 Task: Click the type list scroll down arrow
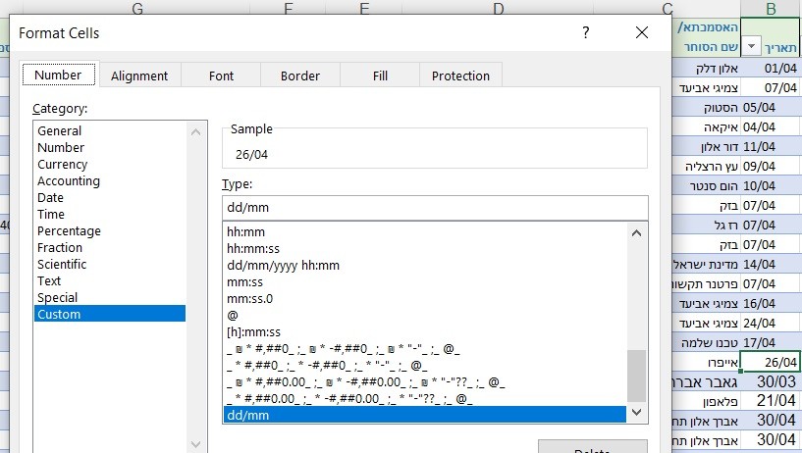[x=637, y=412]
